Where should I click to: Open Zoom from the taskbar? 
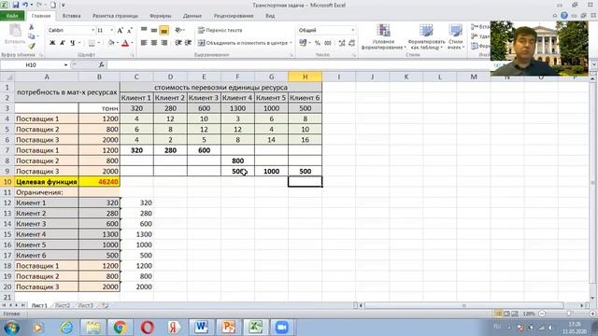coord(281,328)
